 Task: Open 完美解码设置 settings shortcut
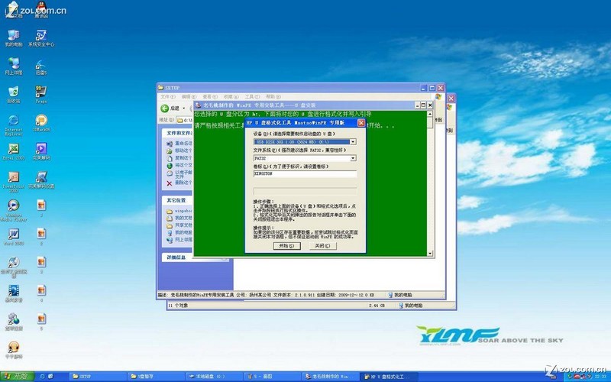41,180
